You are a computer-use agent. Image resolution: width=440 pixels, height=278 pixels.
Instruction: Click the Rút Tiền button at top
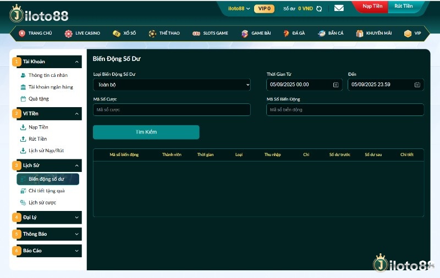click(404, 6)
